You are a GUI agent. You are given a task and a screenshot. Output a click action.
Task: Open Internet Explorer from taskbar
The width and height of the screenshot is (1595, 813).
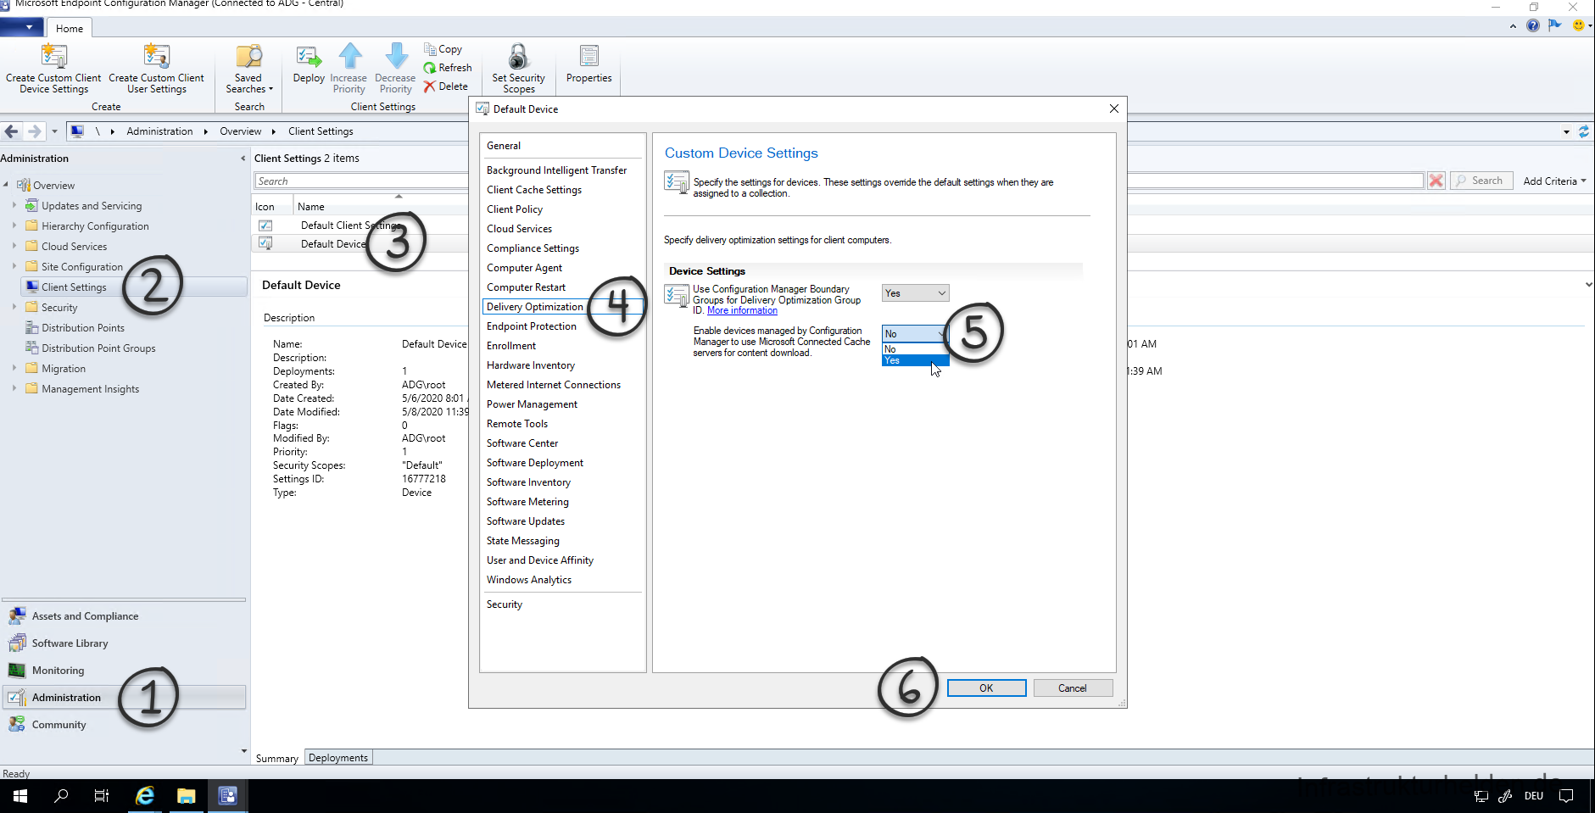(x=145, y=795)
